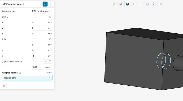Edit the Axis z value field
The image size is (183, 101).
pos(38,56)
